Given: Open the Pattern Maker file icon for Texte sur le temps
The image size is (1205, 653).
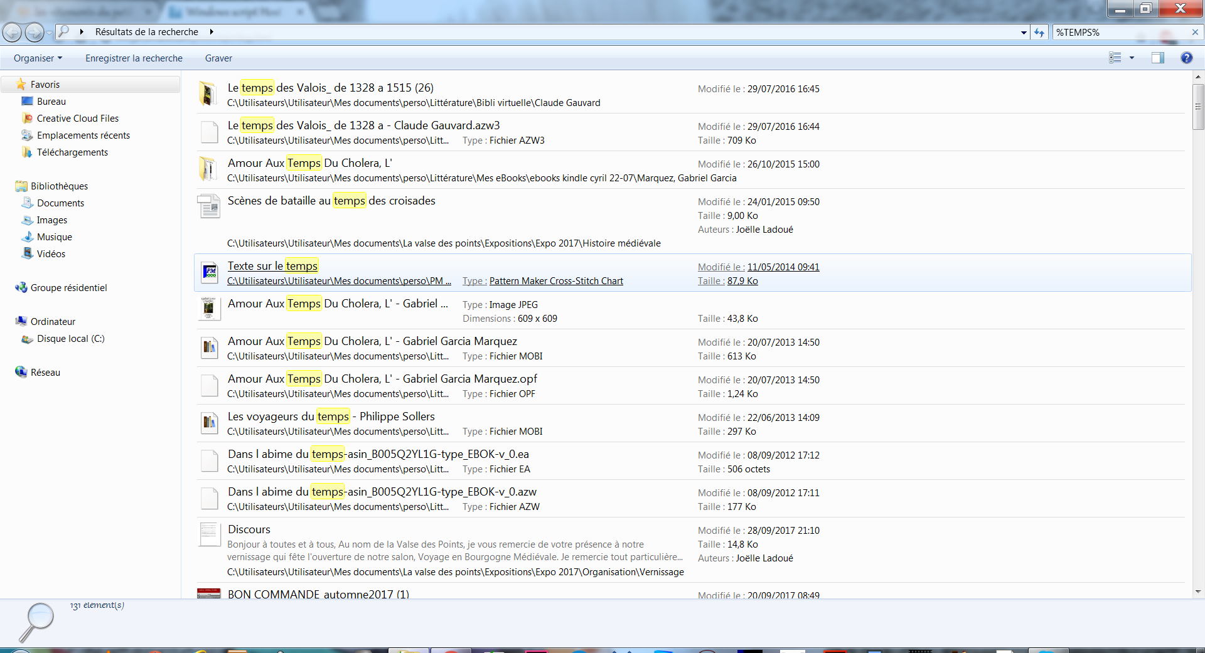Looking at the screenshot, I should pyautogui.click(x=210, y=272).
